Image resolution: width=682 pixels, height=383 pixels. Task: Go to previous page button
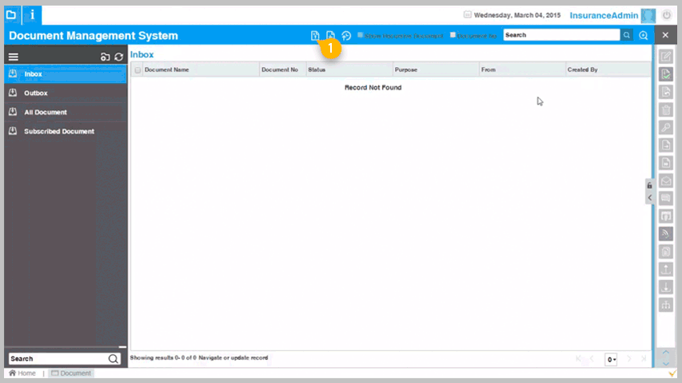[x=592, y=359]
